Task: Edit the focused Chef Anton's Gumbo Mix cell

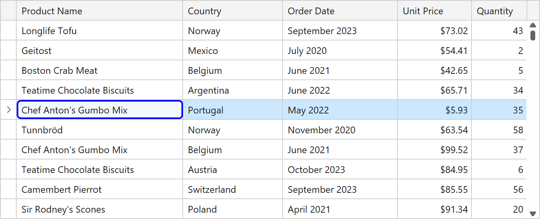Action: 99,110
